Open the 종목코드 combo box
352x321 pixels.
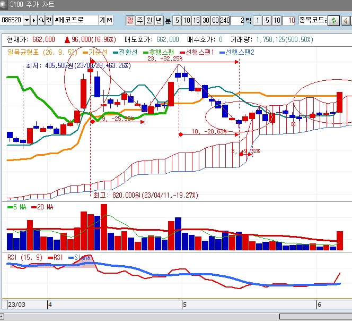[312, 20]
